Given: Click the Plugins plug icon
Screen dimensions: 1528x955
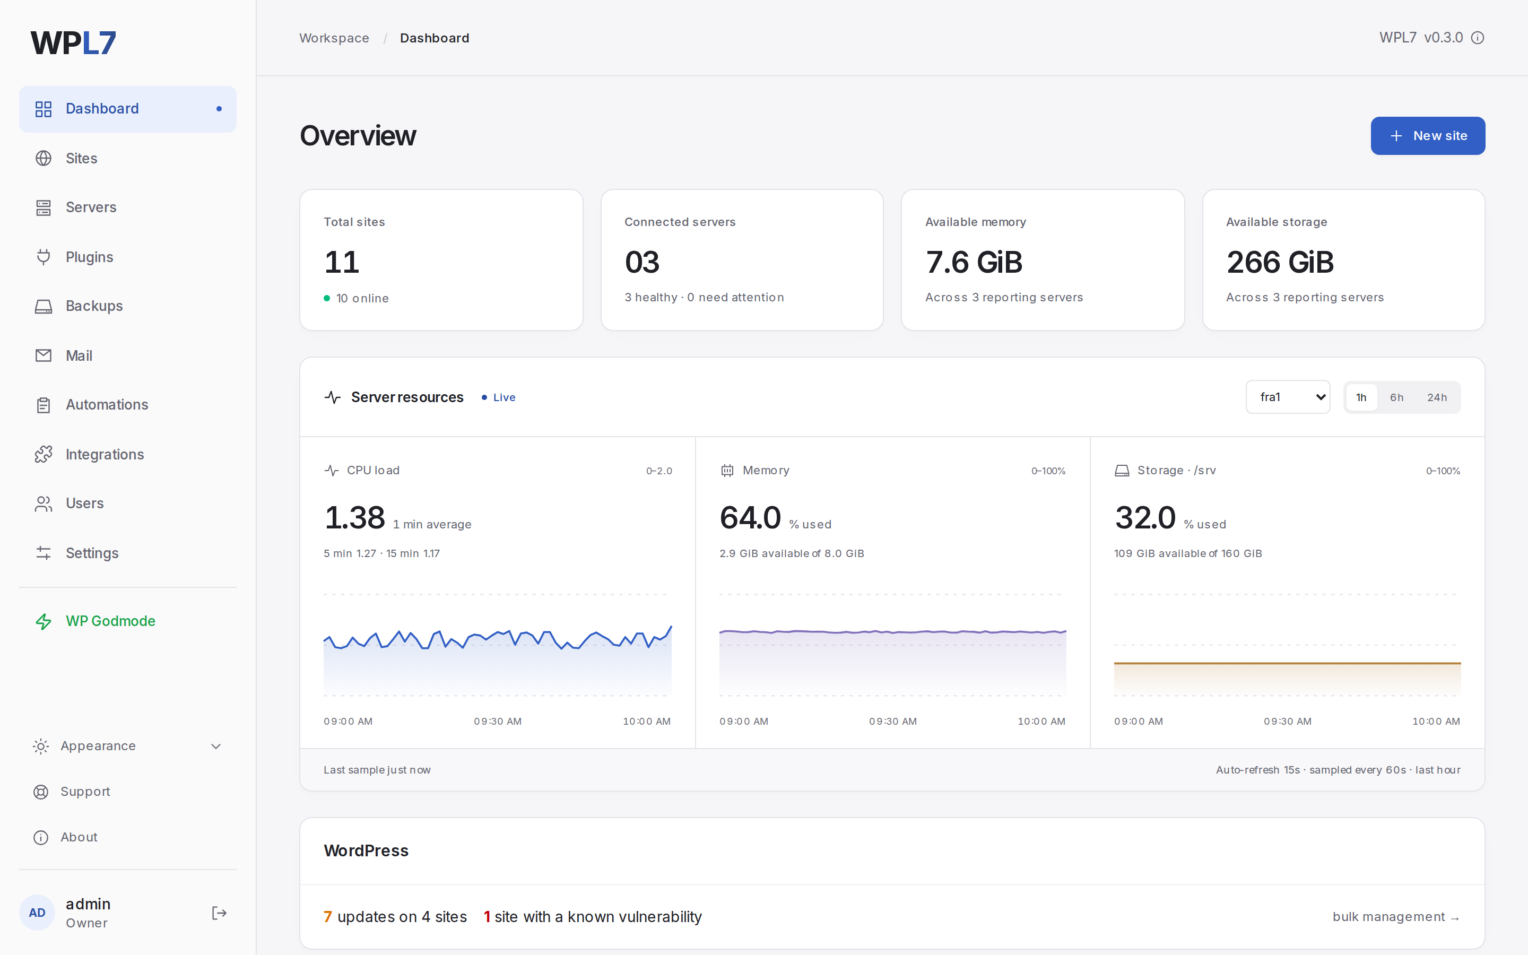Looking at the screenshot, I should click(x=43, y=257).
